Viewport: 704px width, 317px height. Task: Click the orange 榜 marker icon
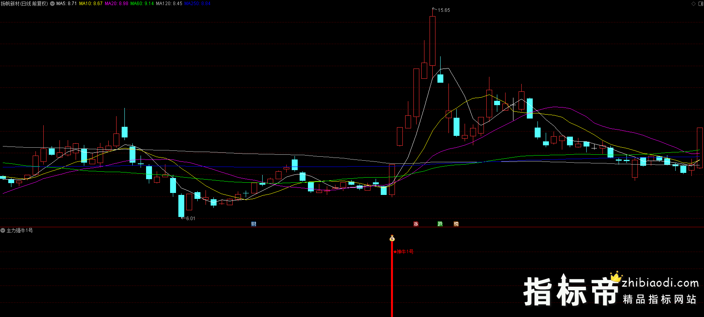456,224
